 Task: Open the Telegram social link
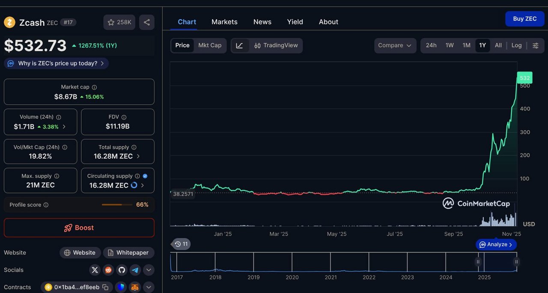[x=135, y=270]
